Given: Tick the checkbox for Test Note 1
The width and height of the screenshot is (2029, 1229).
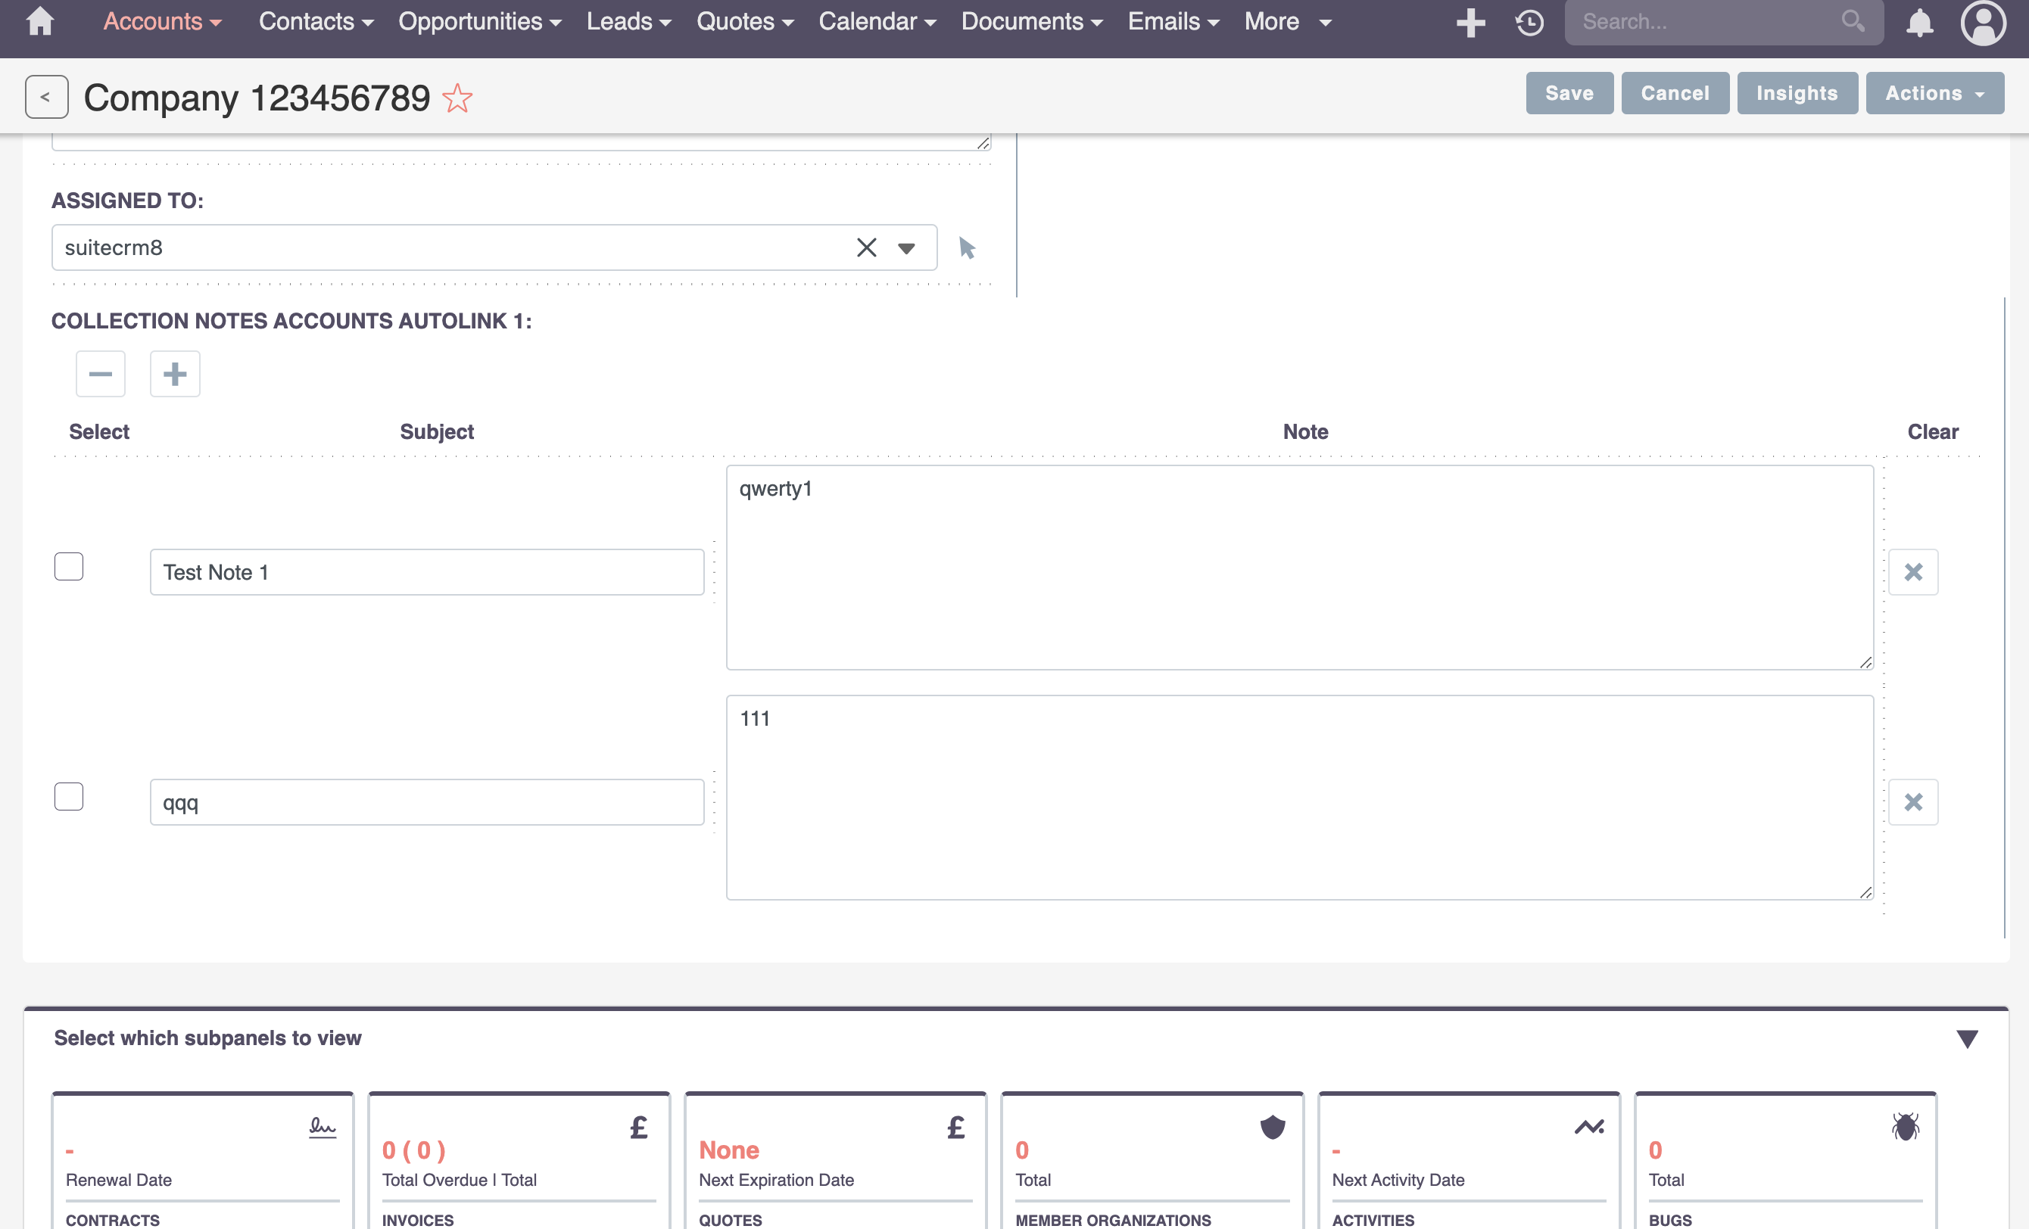Looking at the screenshot, I should 69,566.
